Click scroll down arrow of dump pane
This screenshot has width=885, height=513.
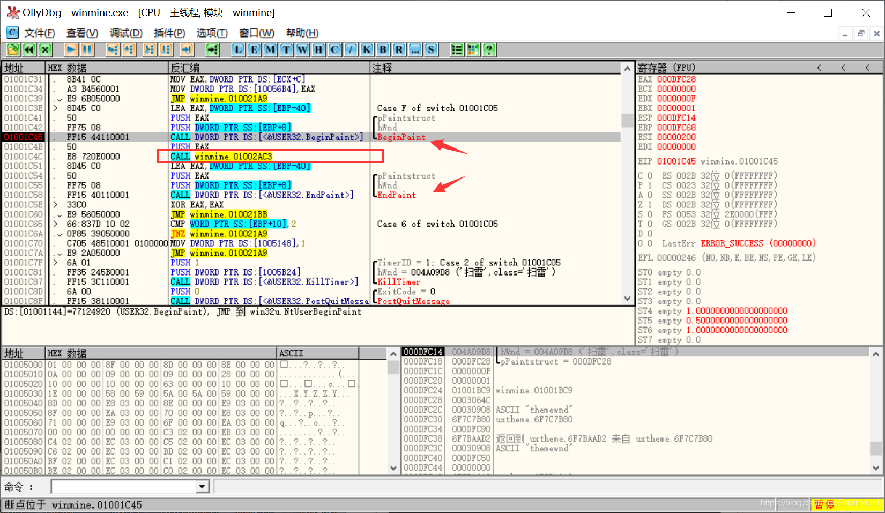pos(393,468)
